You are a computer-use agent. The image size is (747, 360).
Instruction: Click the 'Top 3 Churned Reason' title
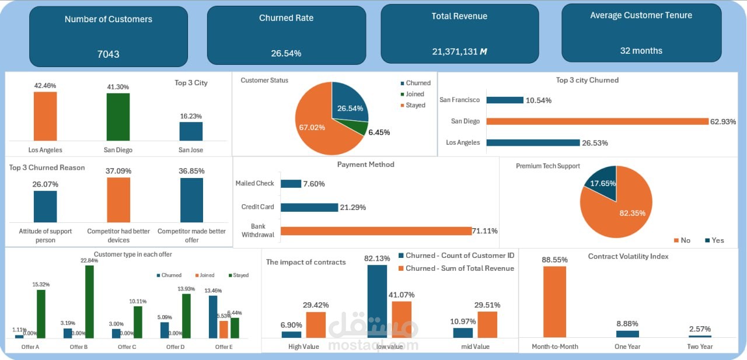(47, 167)
